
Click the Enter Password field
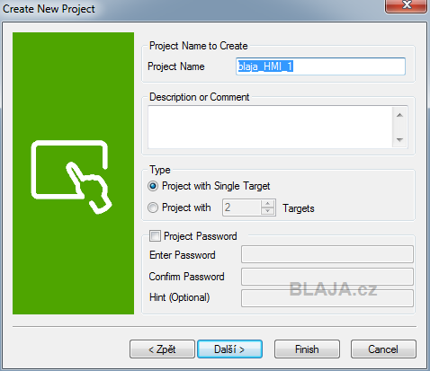[327, 254]
